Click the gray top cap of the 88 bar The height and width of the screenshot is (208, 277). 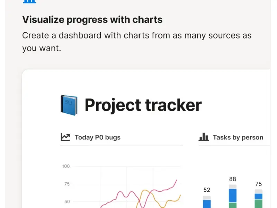click(233, 187)
